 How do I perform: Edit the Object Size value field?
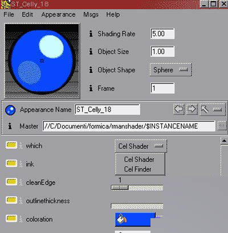tap(162, 51)
